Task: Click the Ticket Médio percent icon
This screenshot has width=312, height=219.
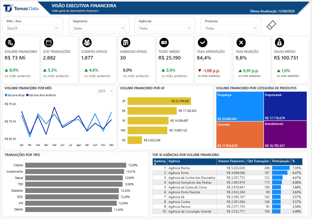Action: (164, 43)
